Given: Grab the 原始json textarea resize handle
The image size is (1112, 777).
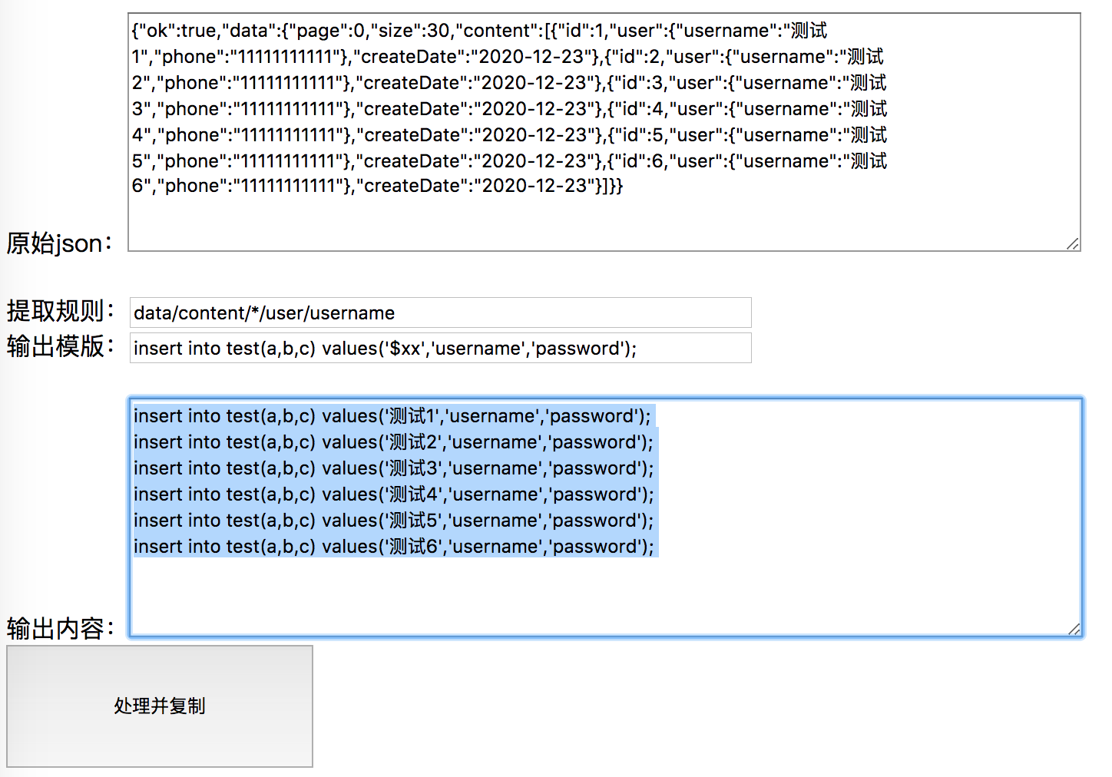Looking at the screenshot, I should pyautogui.click(x=1073, y=243).
